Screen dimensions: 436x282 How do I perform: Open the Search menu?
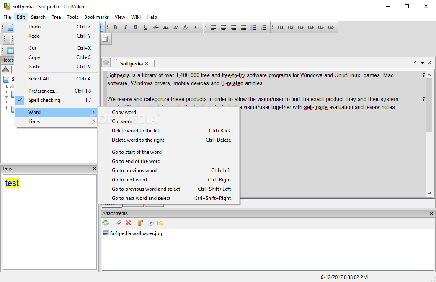point(38,17)
